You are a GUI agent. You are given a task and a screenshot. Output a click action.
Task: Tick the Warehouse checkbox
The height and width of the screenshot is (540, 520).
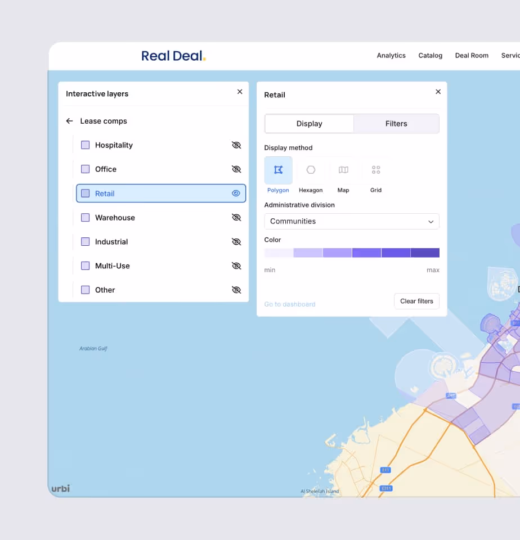pyautogui.click(x=85, y=217)
